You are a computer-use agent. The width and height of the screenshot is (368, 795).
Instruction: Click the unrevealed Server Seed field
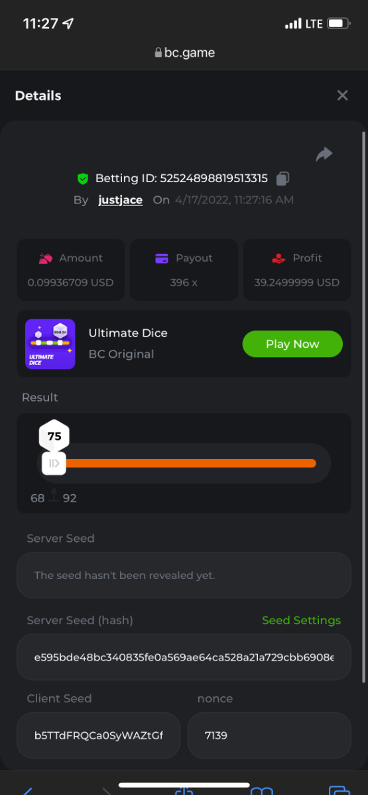click(x=184, y=575)
